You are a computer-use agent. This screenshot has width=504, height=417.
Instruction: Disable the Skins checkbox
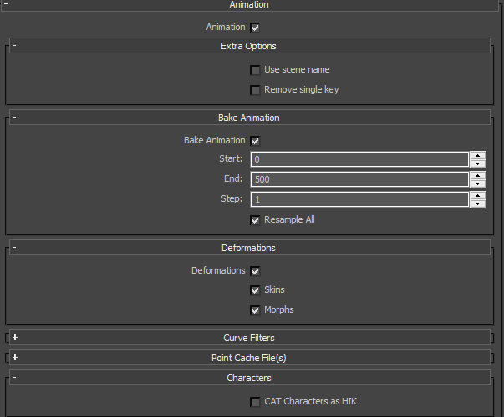255,290
